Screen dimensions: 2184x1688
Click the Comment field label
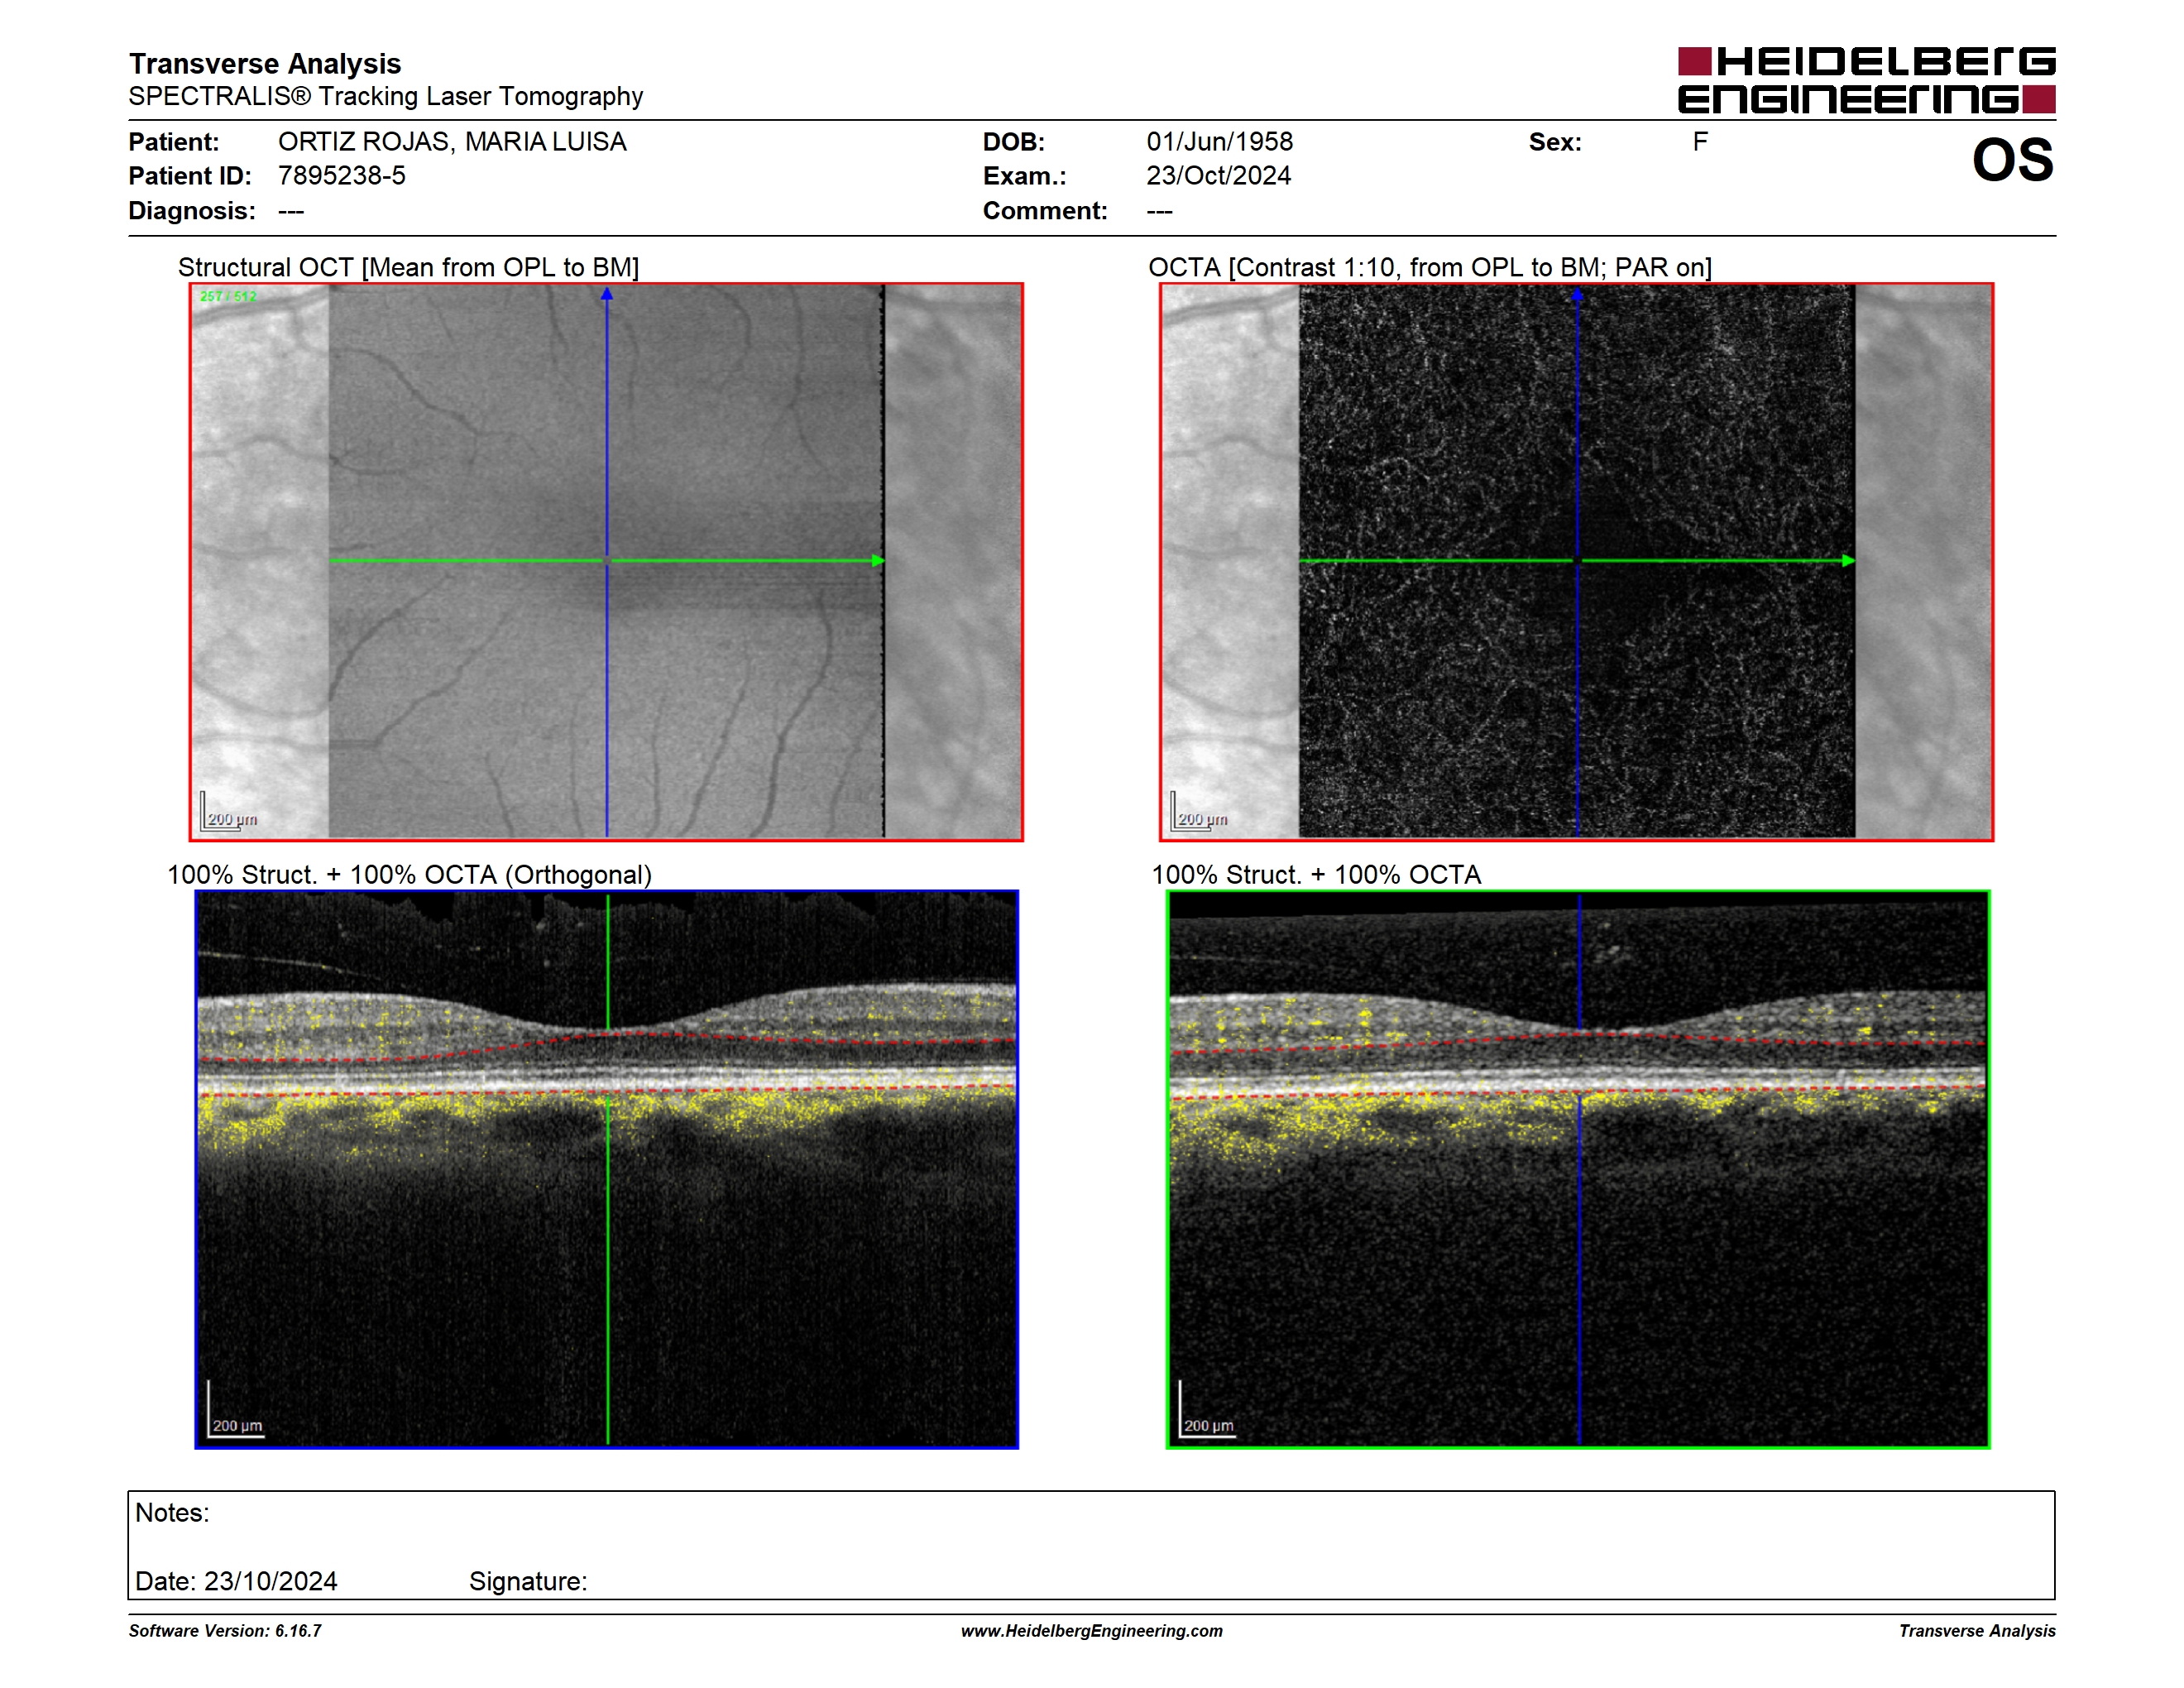tap(1045, 211)
